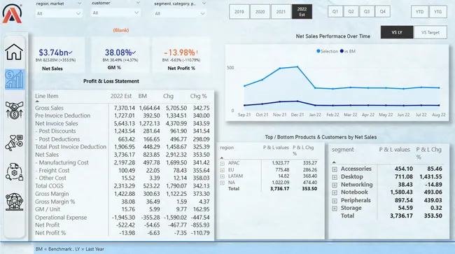Viewport: 455px width, 254px height.
Task: Switch to YTG period
Action: 438,12
